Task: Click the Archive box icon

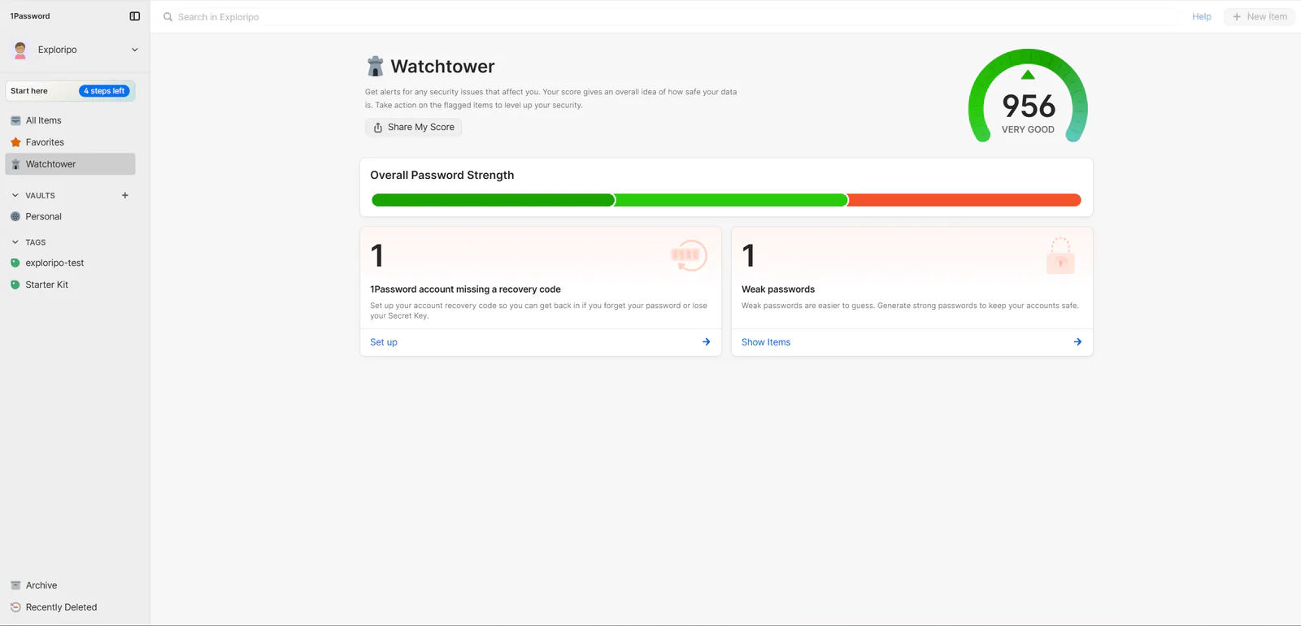Action: (x=15, y=585)
